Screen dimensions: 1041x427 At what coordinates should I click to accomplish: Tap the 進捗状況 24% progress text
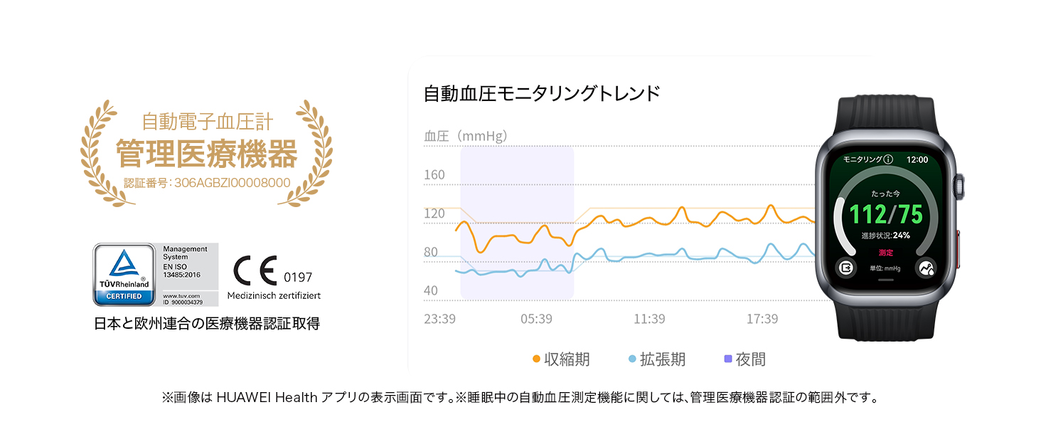tap(885, 236)
